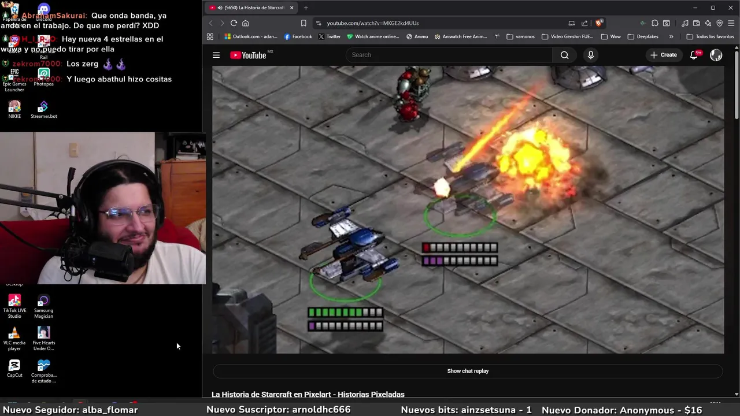Open a new browser tab
The width and height of the screenshot is (740, 416).
[x=306, y=8]
